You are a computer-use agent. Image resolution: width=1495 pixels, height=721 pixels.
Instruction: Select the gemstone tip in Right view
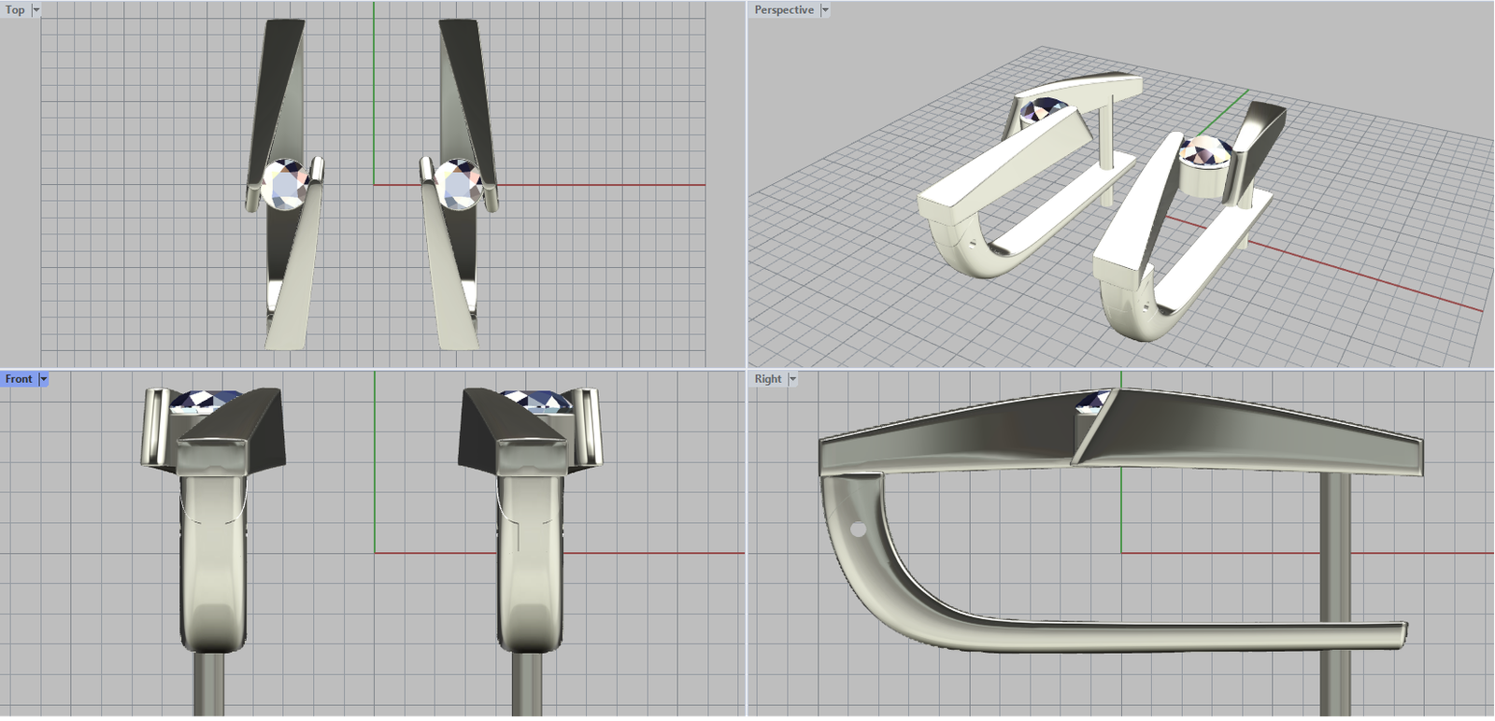pos(1092,403)
